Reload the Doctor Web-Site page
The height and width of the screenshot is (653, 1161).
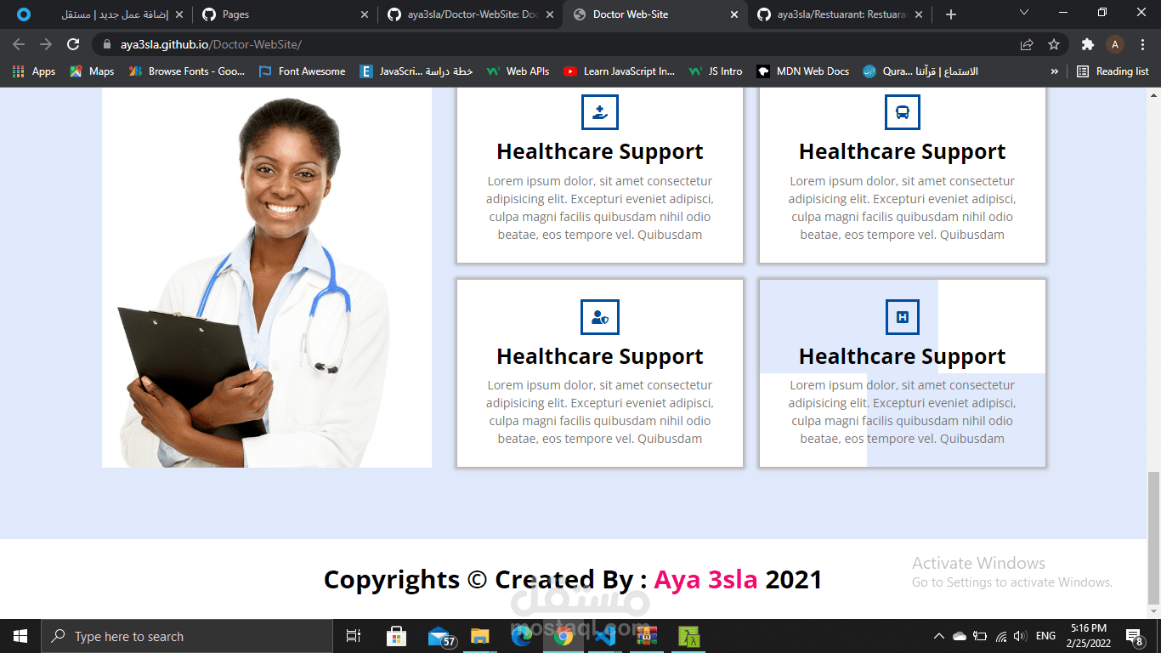(74, 44)
